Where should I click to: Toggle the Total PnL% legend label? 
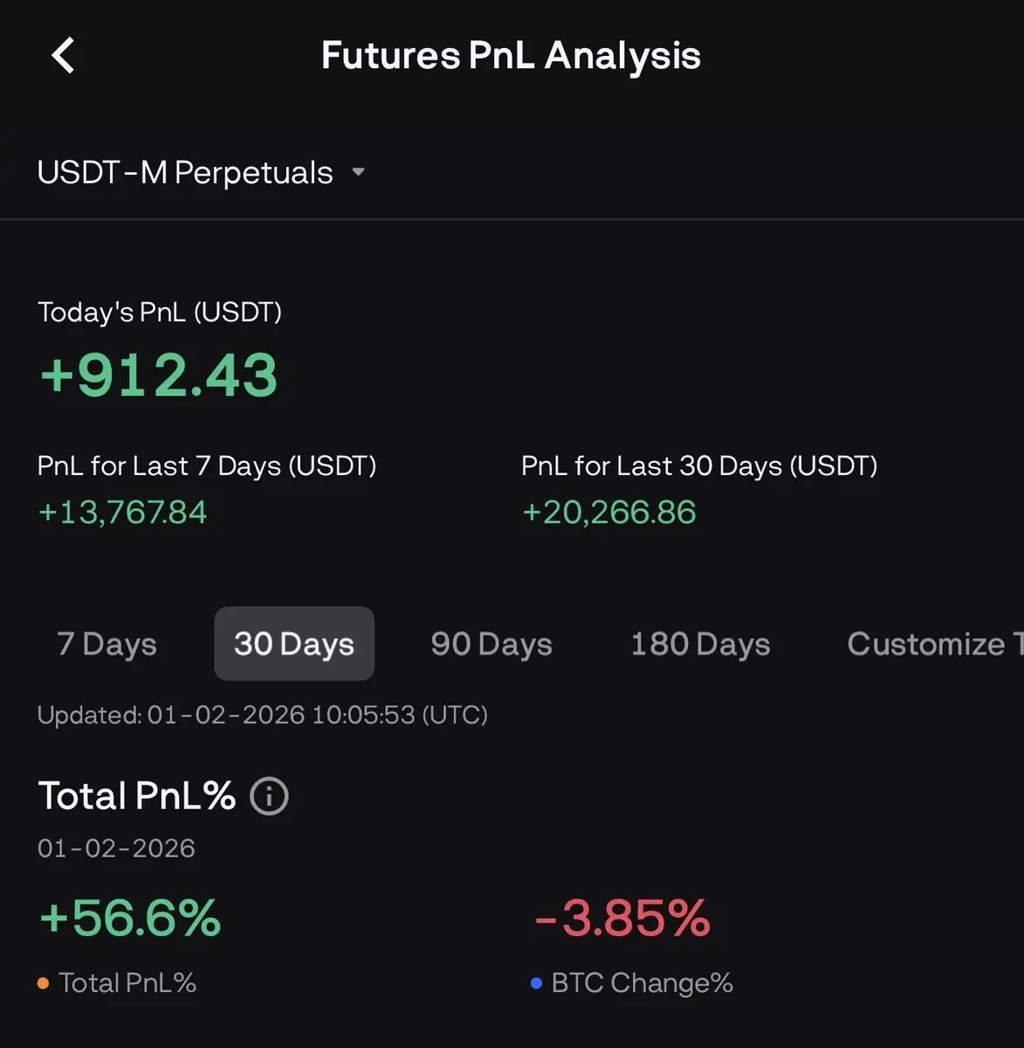[x=127, y=983]
